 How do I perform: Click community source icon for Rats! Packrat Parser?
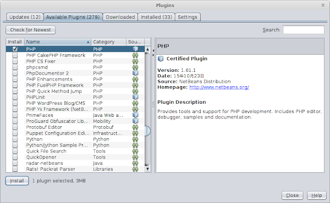pyautogui.click(x=135, y=169)
